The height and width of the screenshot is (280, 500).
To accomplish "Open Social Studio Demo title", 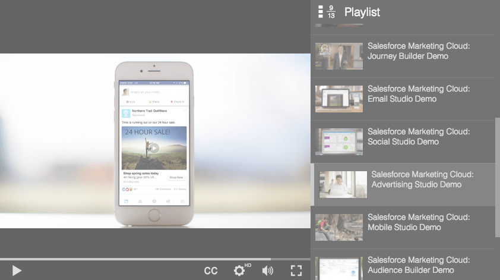I will [419, 137].
